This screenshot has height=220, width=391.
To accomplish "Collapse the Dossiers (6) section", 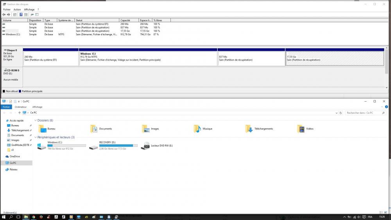I will (x=36, y=120).
